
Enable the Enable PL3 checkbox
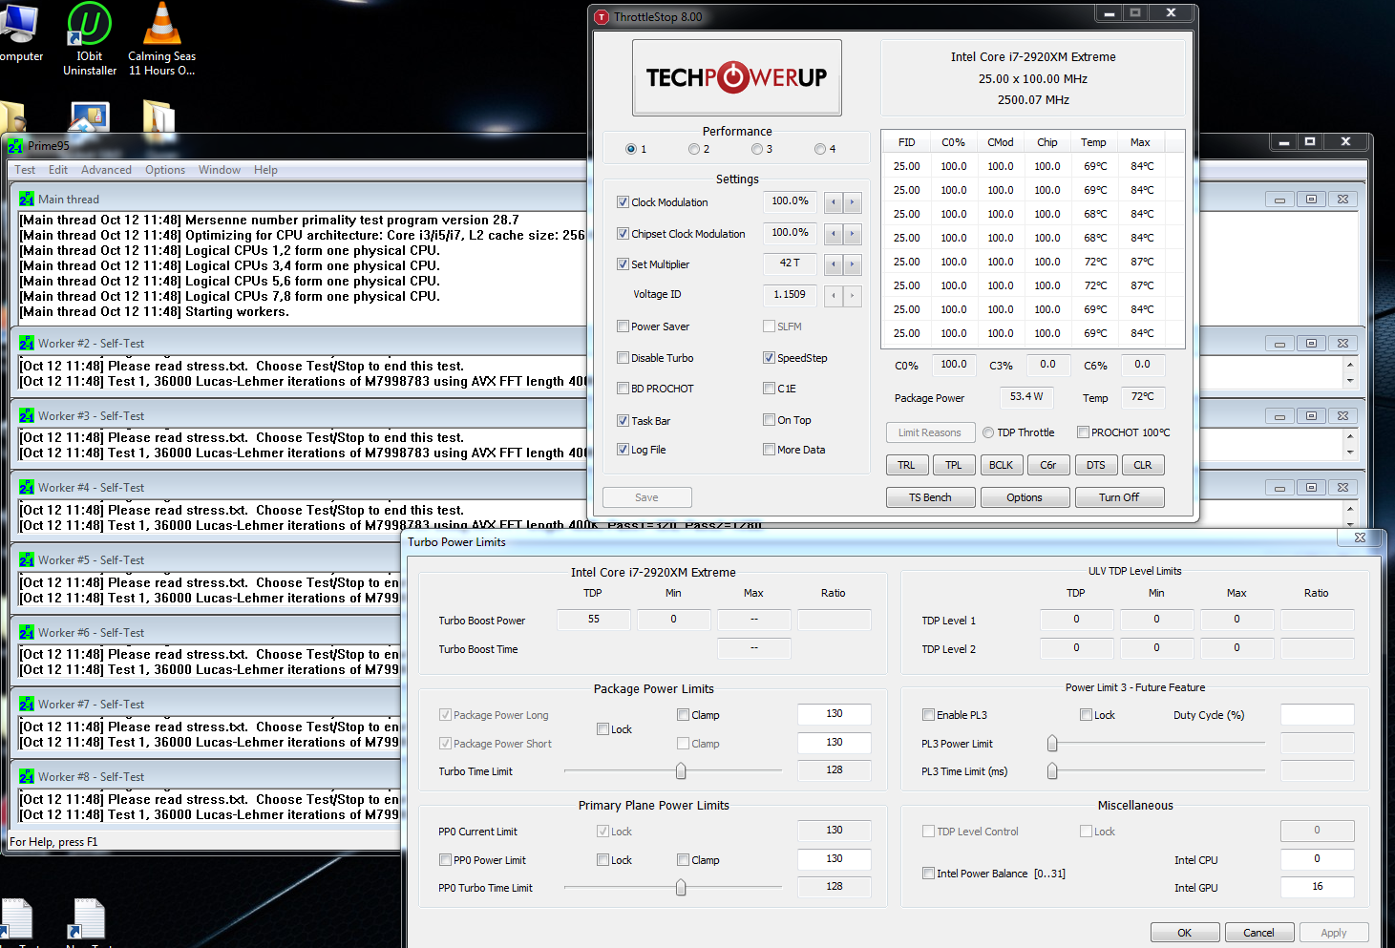coord(928,715)
